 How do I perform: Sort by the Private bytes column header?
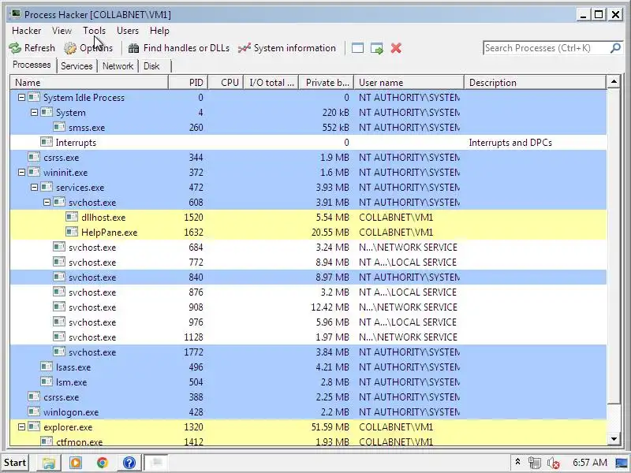click(327, 83)
